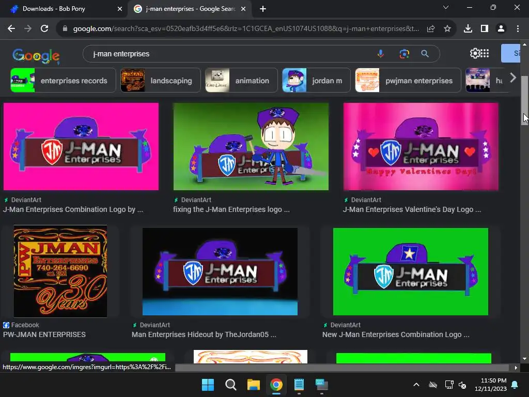Viewport: 529px width, 397px height.
Task: Click the horizontal scrollbar right arrow
Action: 516,368
